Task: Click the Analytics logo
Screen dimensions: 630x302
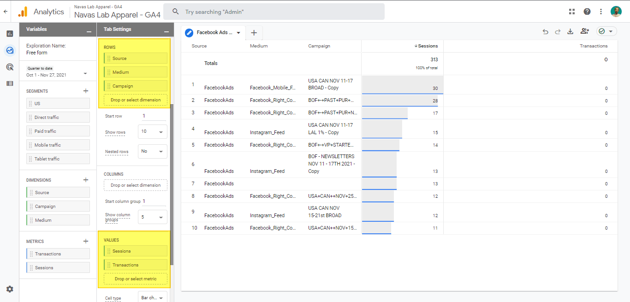Action: coord(23,12)
